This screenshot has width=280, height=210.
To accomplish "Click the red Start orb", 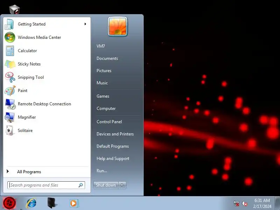I will coord(9,203).
